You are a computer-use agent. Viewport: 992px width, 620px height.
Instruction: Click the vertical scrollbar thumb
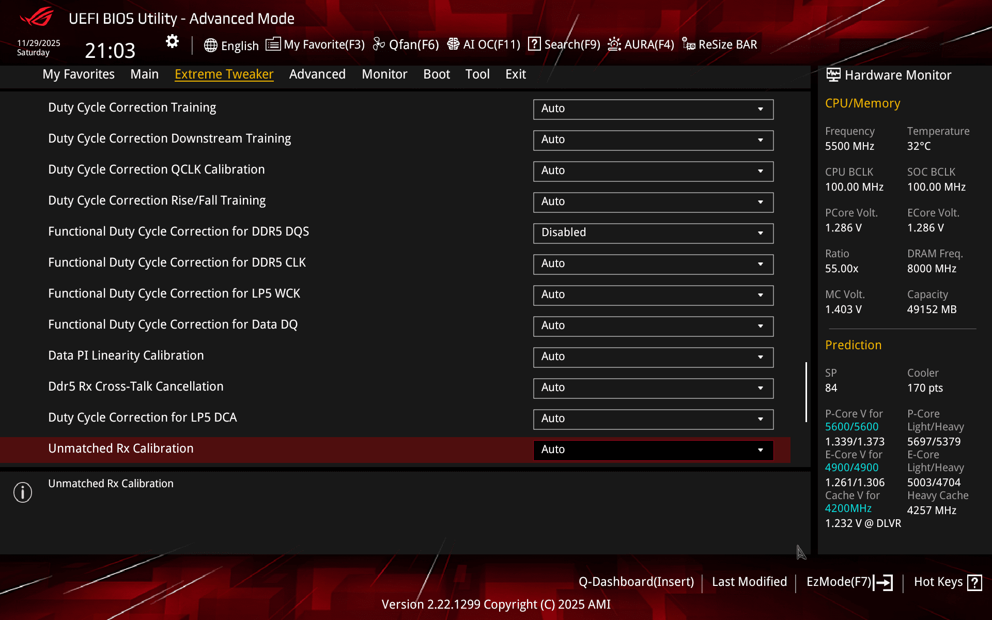click(x=806, y=392)
